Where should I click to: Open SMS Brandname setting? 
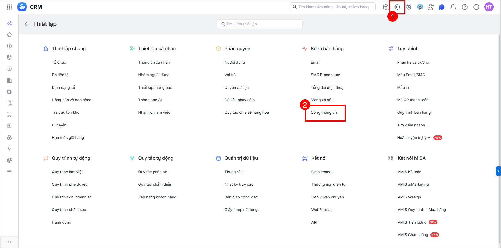(x=325, y=75)
